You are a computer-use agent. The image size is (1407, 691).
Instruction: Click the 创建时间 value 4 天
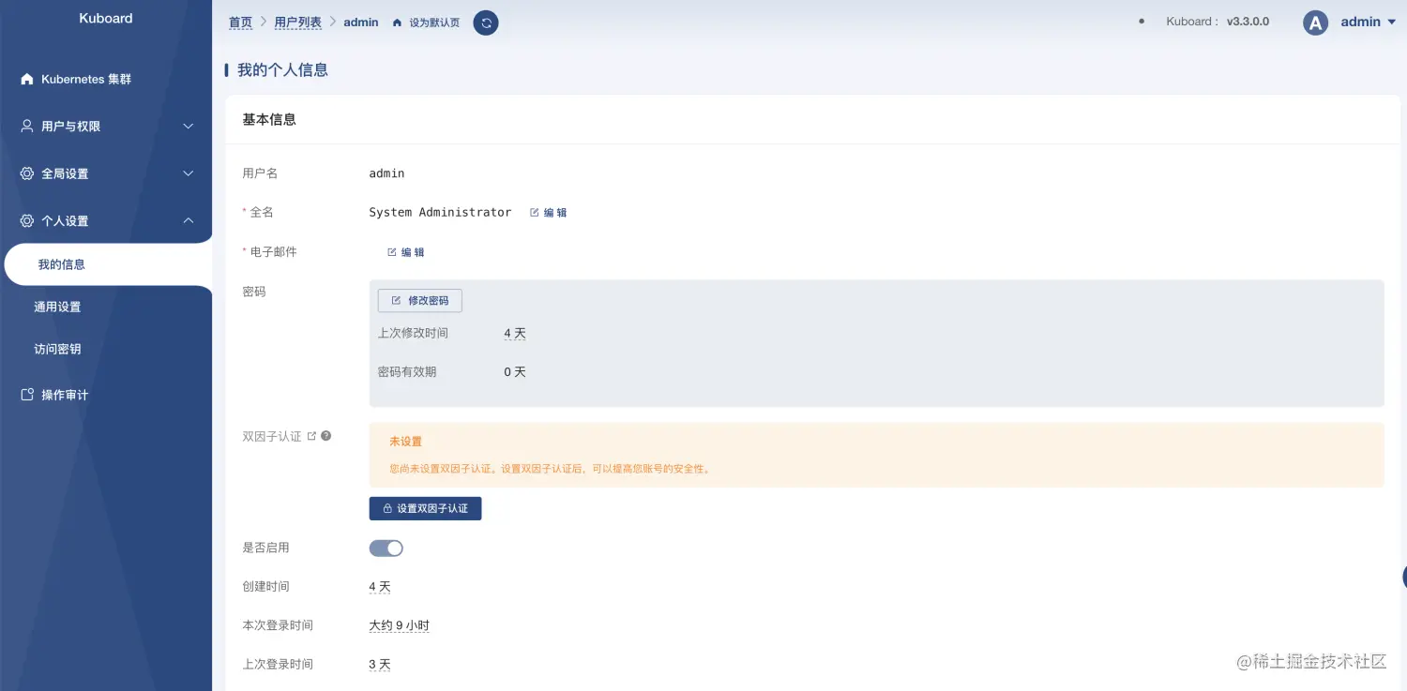coord(380,587)
